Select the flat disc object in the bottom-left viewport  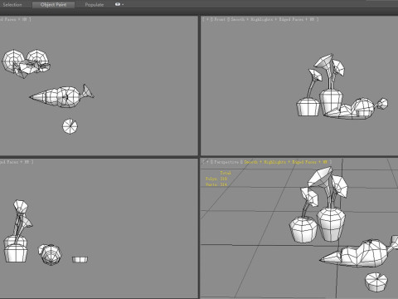click(x=80, y=259)
